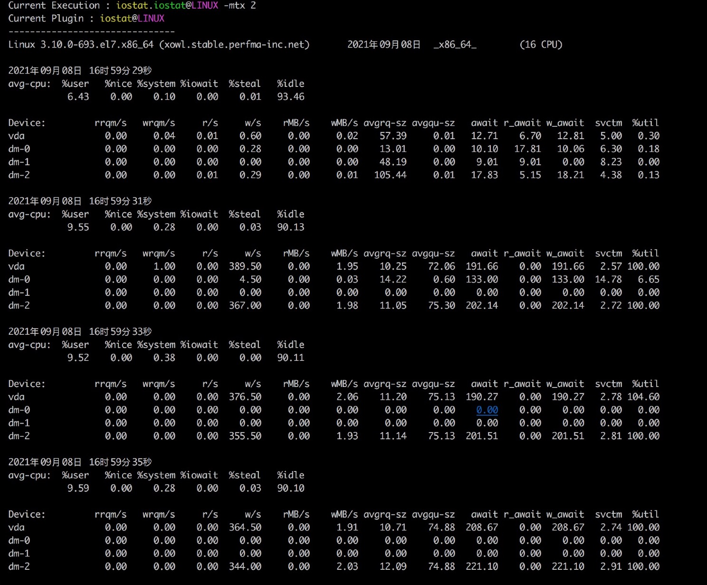Click the iostat@LINUX plugin name

coord(132,19)
